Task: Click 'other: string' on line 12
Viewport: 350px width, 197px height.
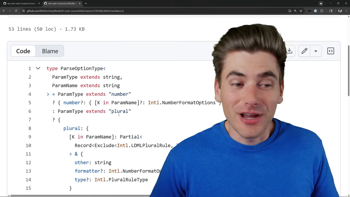Action: tap(93, 163)
